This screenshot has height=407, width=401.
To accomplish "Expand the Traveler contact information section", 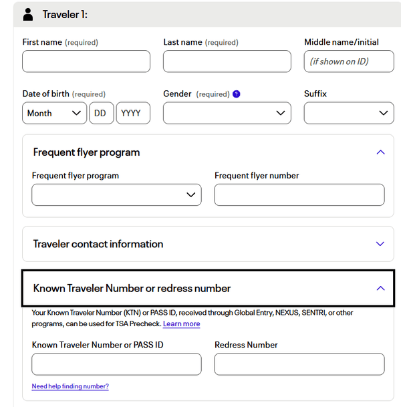I will point(380,244).
